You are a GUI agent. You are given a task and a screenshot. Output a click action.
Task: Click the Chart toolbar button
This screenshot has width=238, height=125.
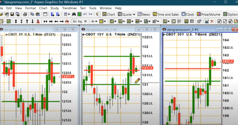tap(109, 14)
